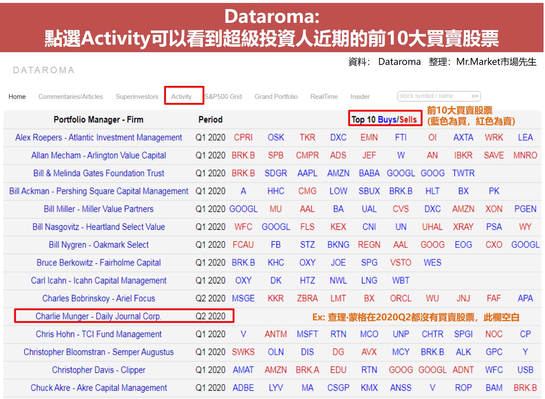
Task: Click the DATAROMA logo
Action: click(x=44, y=70)
